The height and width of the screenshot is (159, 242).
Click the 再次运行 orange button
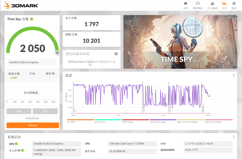(33, 125)
